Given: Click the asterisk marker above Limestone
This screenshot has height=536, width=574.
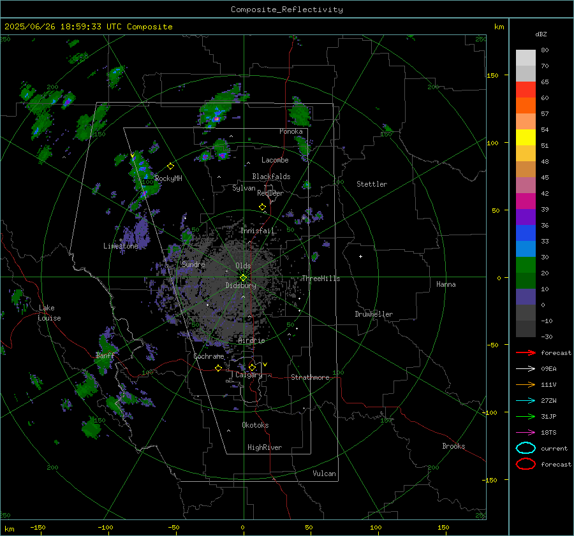Looking at the screenshot, I should tap(121, 240).
